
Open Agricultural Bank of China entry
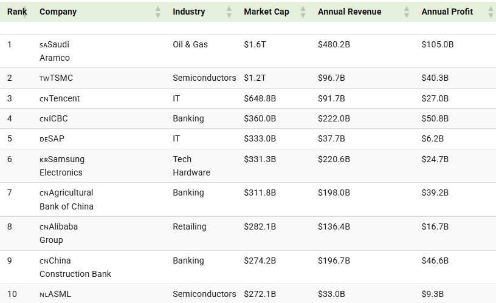[66, 199]
